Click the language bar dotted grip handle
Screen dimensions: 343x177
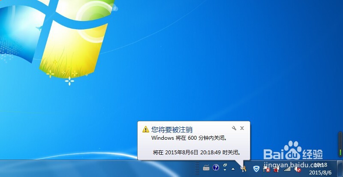point(197,168)
